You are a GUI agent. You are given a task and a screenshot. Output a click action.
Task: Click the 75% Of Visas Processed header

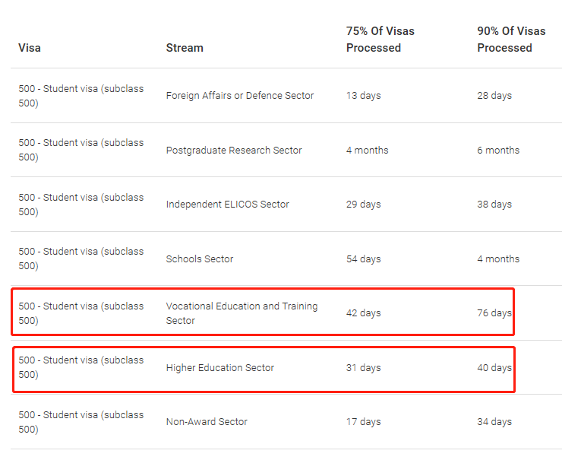point(380,40)
